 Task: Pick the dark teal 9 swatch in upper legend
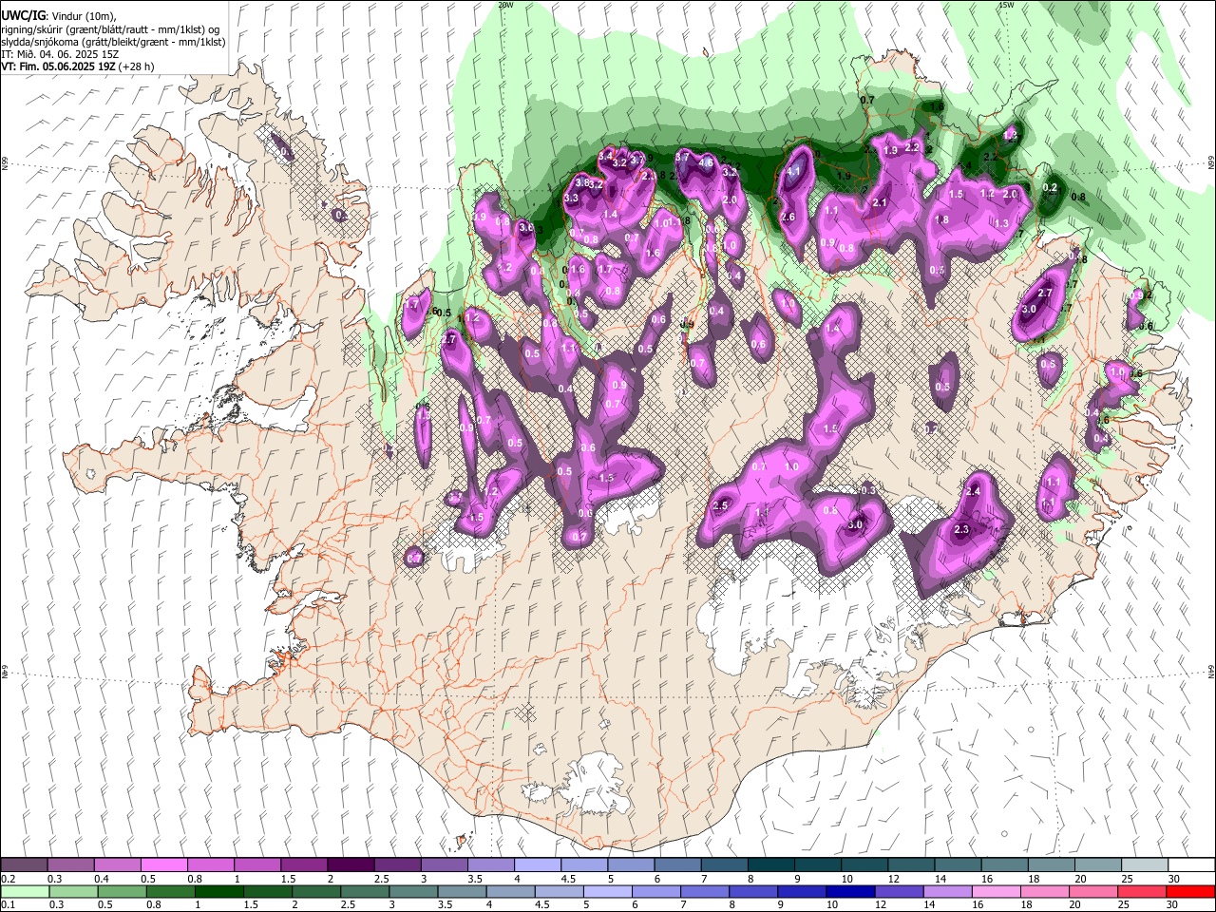click(x=818, y=865)
